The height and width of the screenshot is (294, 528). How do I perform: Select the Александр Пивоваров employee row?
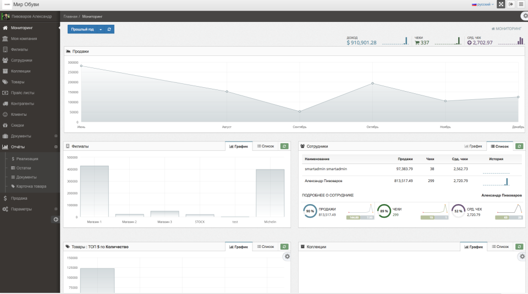(411, 181)
